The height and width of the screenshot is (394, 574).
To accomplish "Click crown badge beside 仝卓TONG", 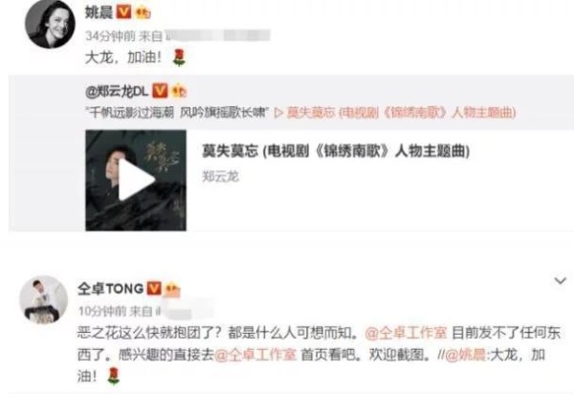I will click(173, 289).
